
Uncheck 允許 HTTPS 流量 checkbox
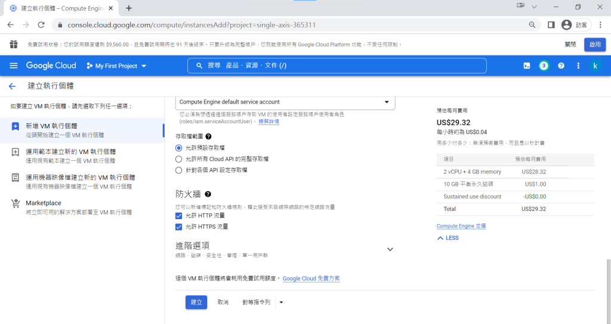click(178, 227)
